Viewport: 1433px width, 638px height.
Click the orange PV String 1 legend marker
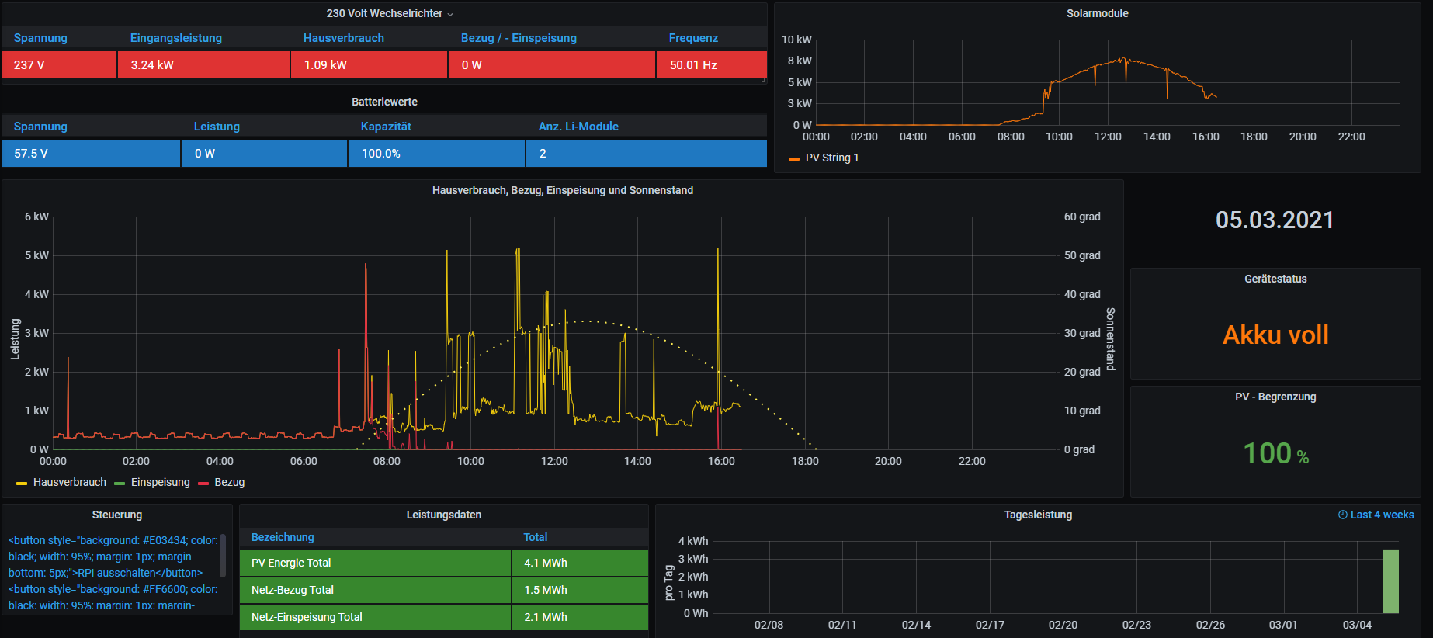793,158
